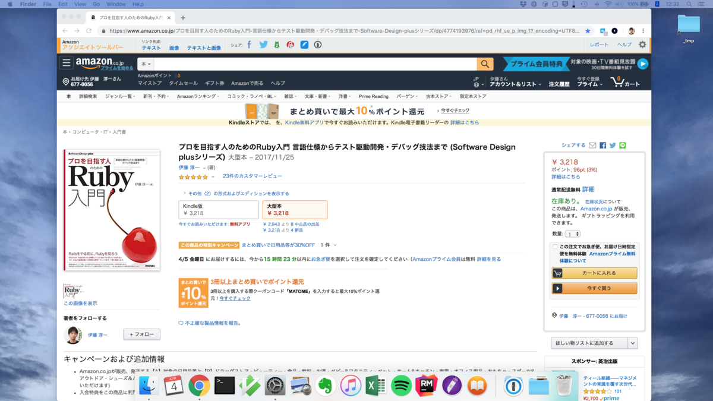Open the search category dropdown 本
The width and height of the screenshot is (713, 401).
(146, 64)
